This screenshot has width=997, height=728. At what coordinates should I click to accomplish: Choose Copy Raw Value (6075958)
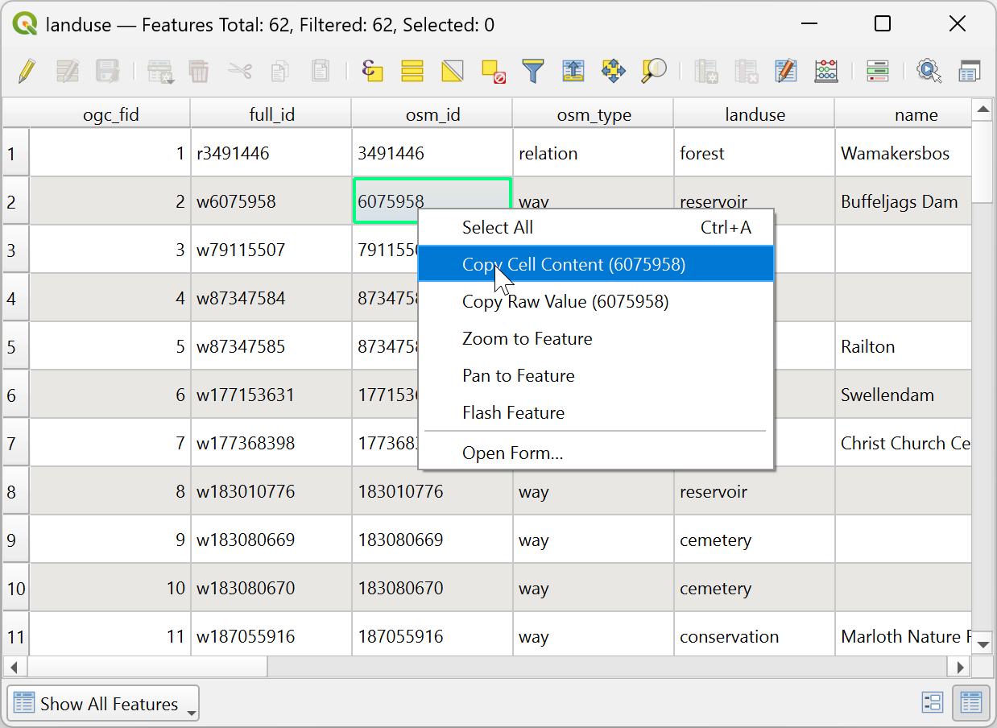596,301
